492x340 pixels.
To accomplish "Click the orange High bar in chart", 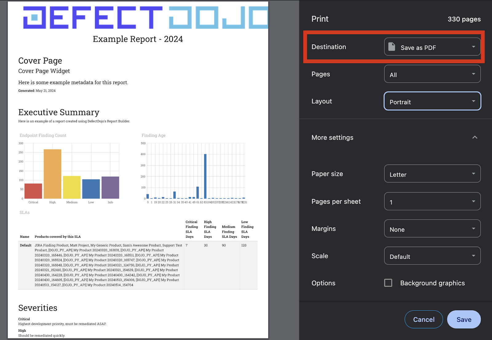I will [x=52, y=174].
